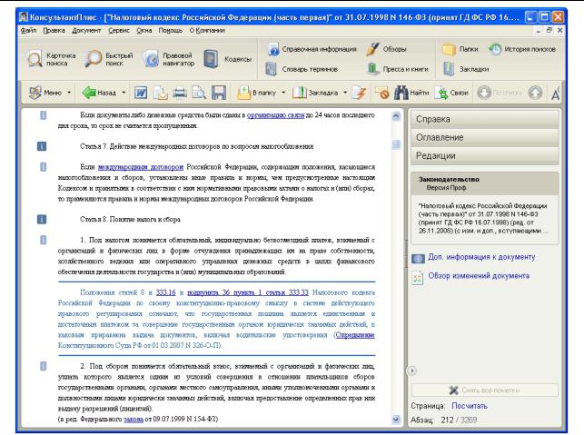Click the icon left of Найти binoculars
The height and width of the screenshot is (435, 584).
[381, 93]
